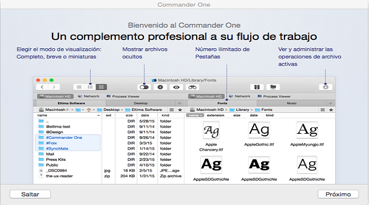Select the @Design folder
The height and width of the screenshot is (205, 369).
(x=110, y=132)
